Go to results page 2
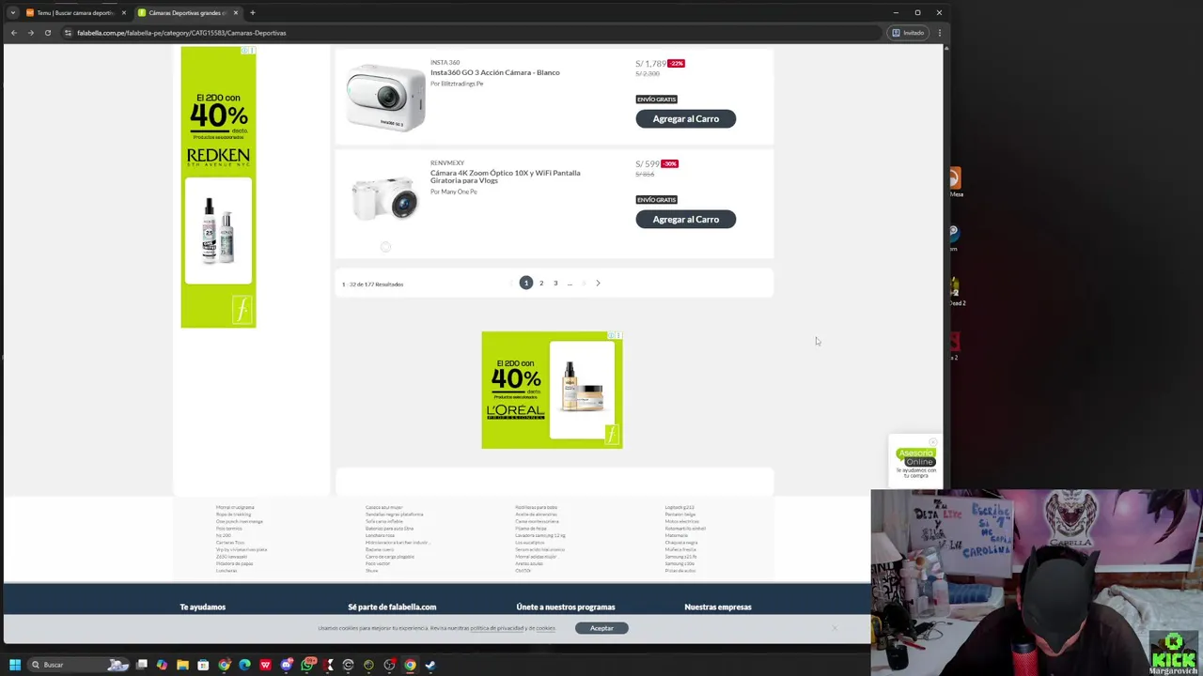This screenshot has height=676, width=1203. coord(541,283)
